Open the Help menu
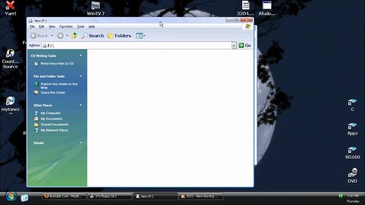Viewport: 365px width, 205px height. point(91,27)
